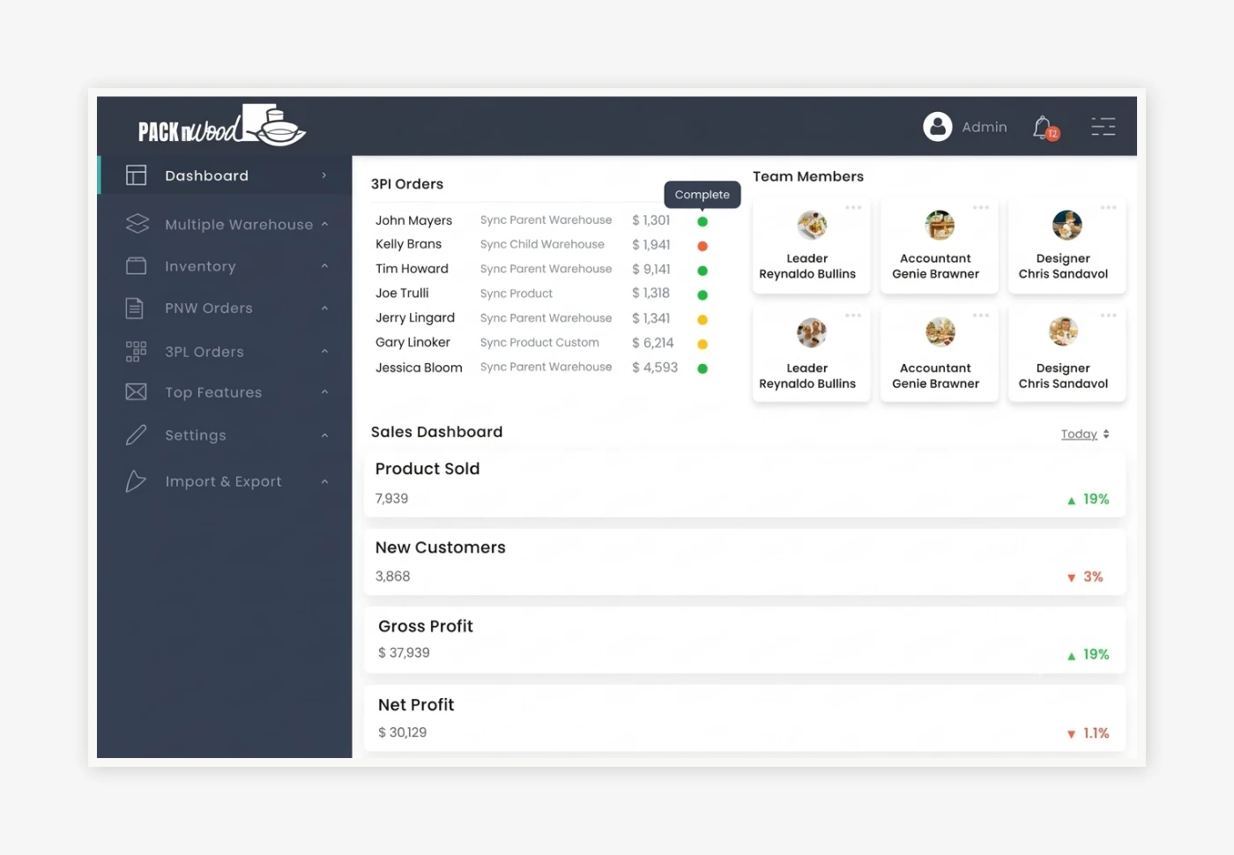This screenshot has width=1234, height=855.
Task: Open the Admin user avatar icon
Action: pyautogui.click(x=937, y=127)
